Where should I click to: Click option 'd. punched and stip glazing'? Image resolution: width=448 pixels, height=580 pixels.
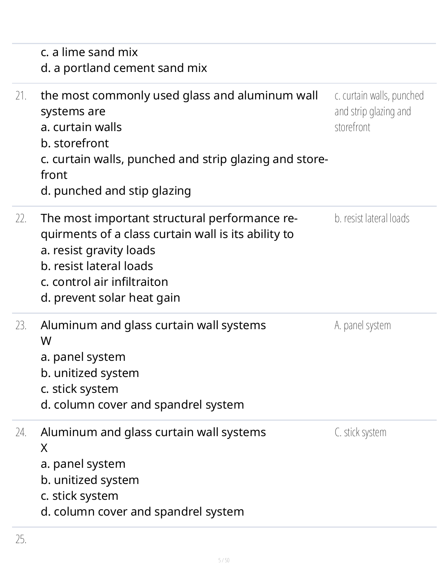(x=116, y=191)
